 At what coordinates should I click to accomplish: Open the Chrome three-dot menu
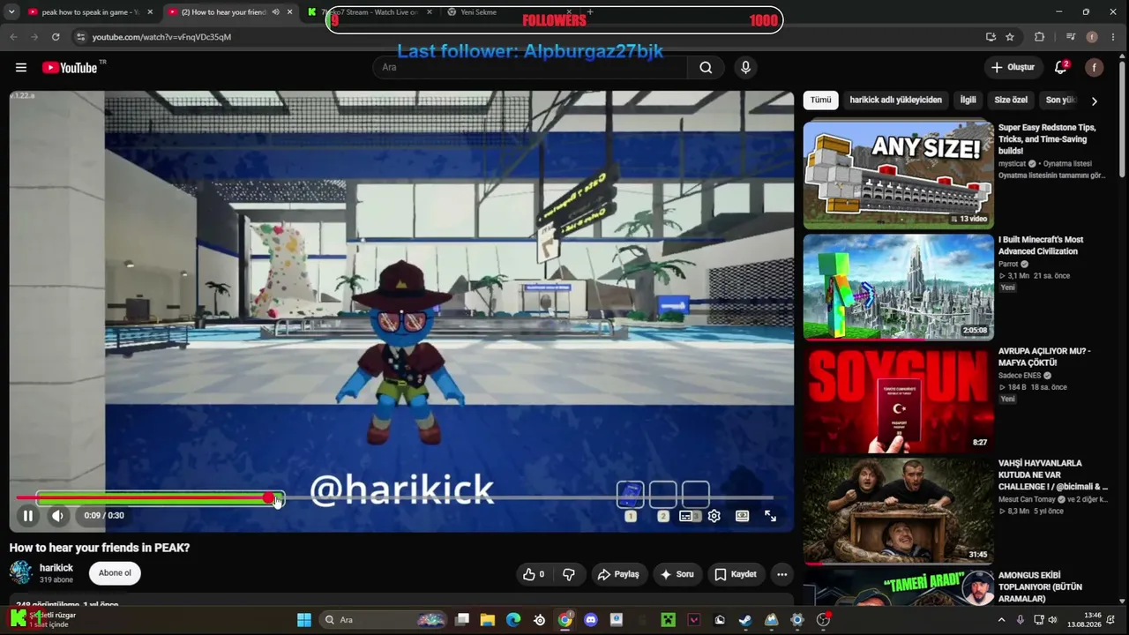tap(1114, 37)
